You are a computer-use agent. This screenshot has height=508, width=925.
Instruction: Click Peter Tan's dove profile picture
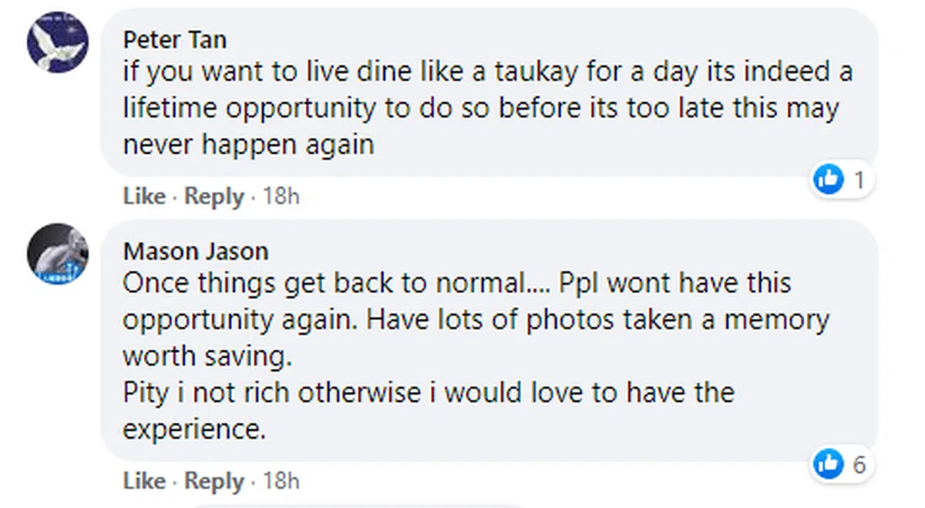58,42
